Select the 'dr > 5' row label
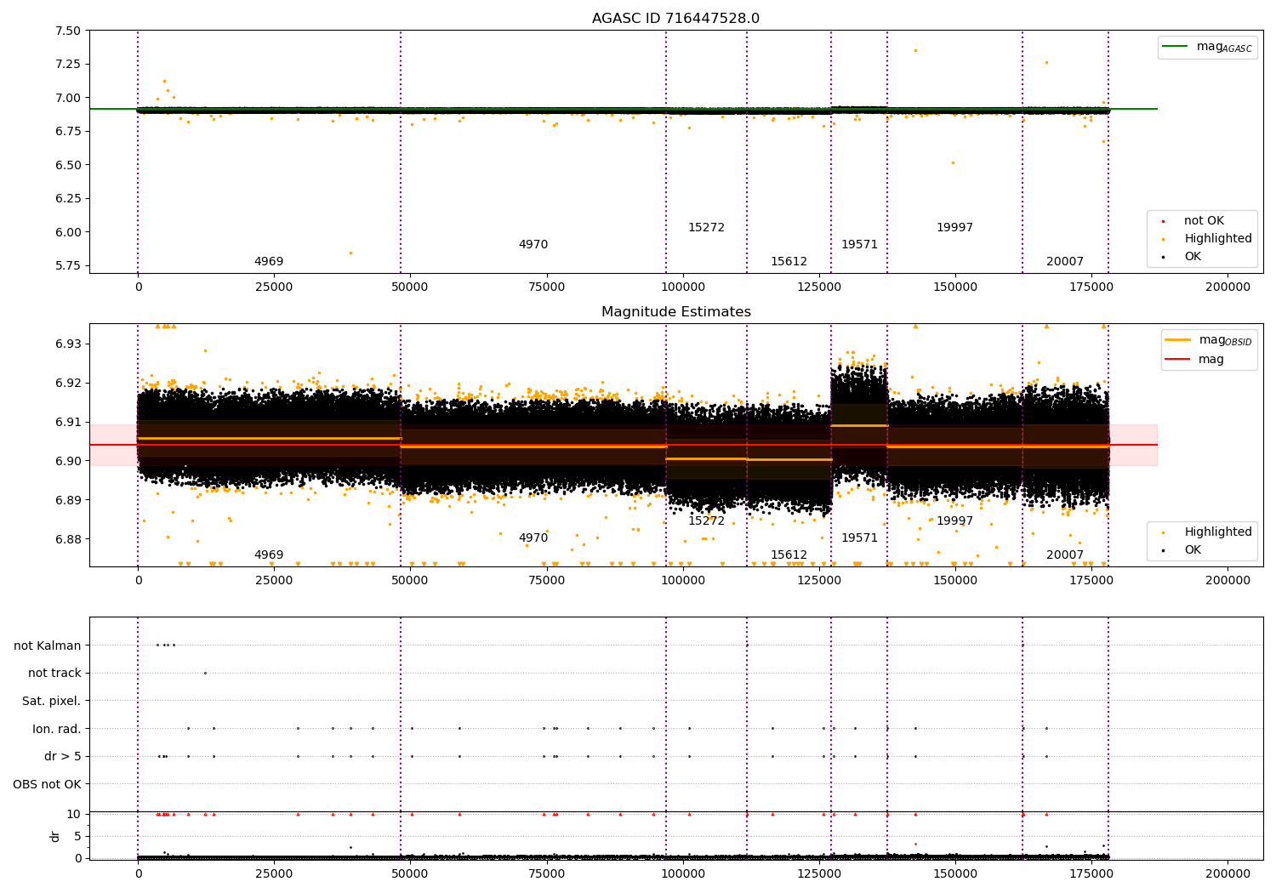The height and width of the screenshot is (893, 1276). pos(62,756)
